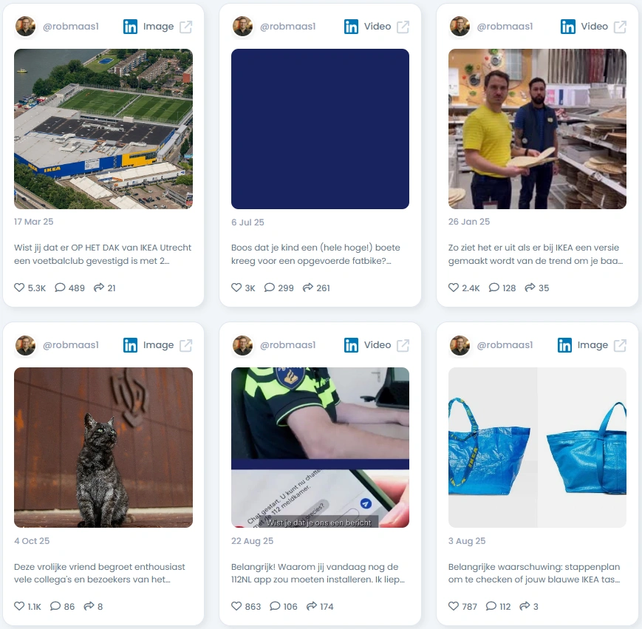Image resolution: width=642 pixels, height=629 pixels.
Task: Open external link icon on 6 Jul 25 post
Action: click(403, 27)
